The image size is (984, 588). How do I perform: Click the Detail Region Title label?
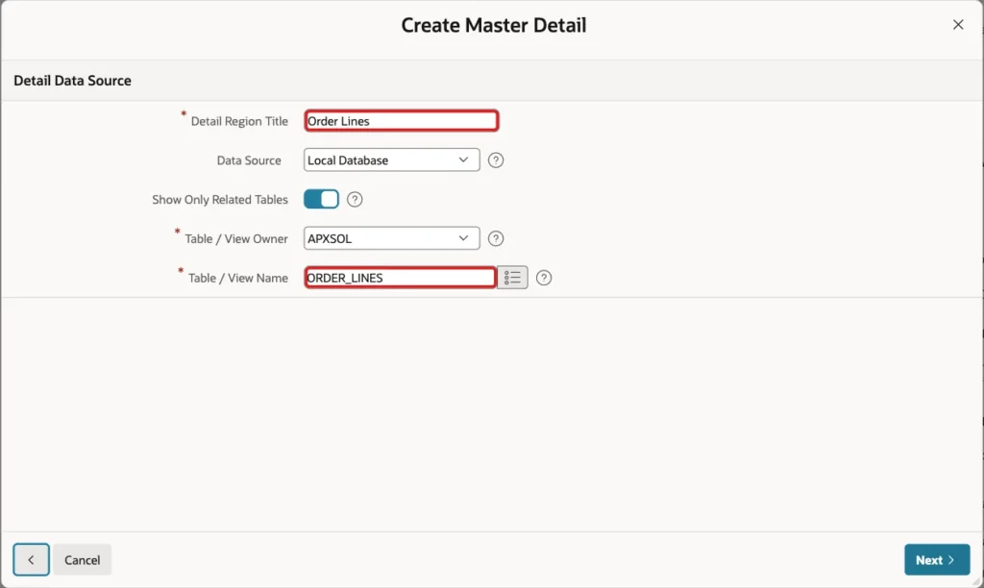pyautogui.click(x=239, y=121)
